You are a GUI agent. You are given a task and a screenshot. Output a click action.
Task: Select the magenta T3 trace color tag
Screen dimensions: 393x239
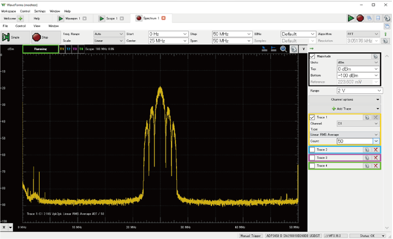[75, 49]
